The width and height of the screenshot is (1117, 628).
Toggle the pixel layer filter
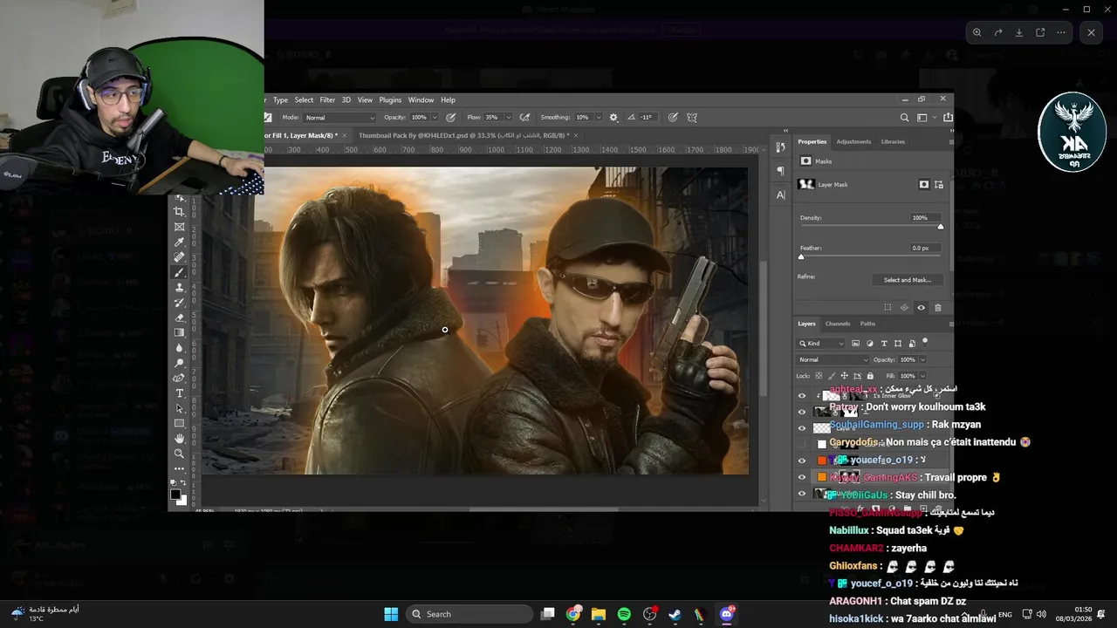[855, 344]
